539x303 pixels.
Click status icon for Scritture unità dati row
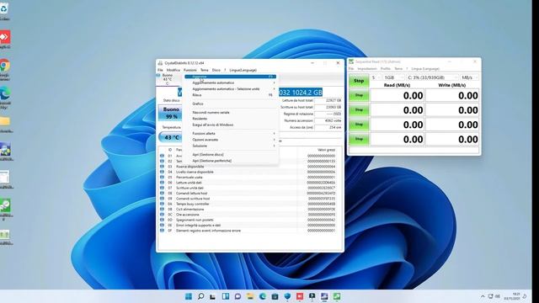(162, 188)
